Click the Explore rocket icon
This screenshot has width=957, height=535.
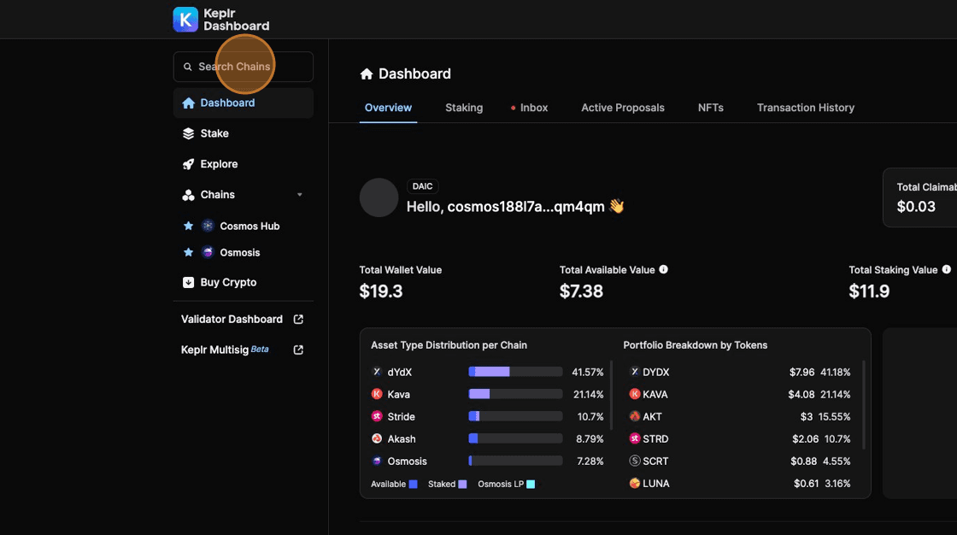(189, 164)
